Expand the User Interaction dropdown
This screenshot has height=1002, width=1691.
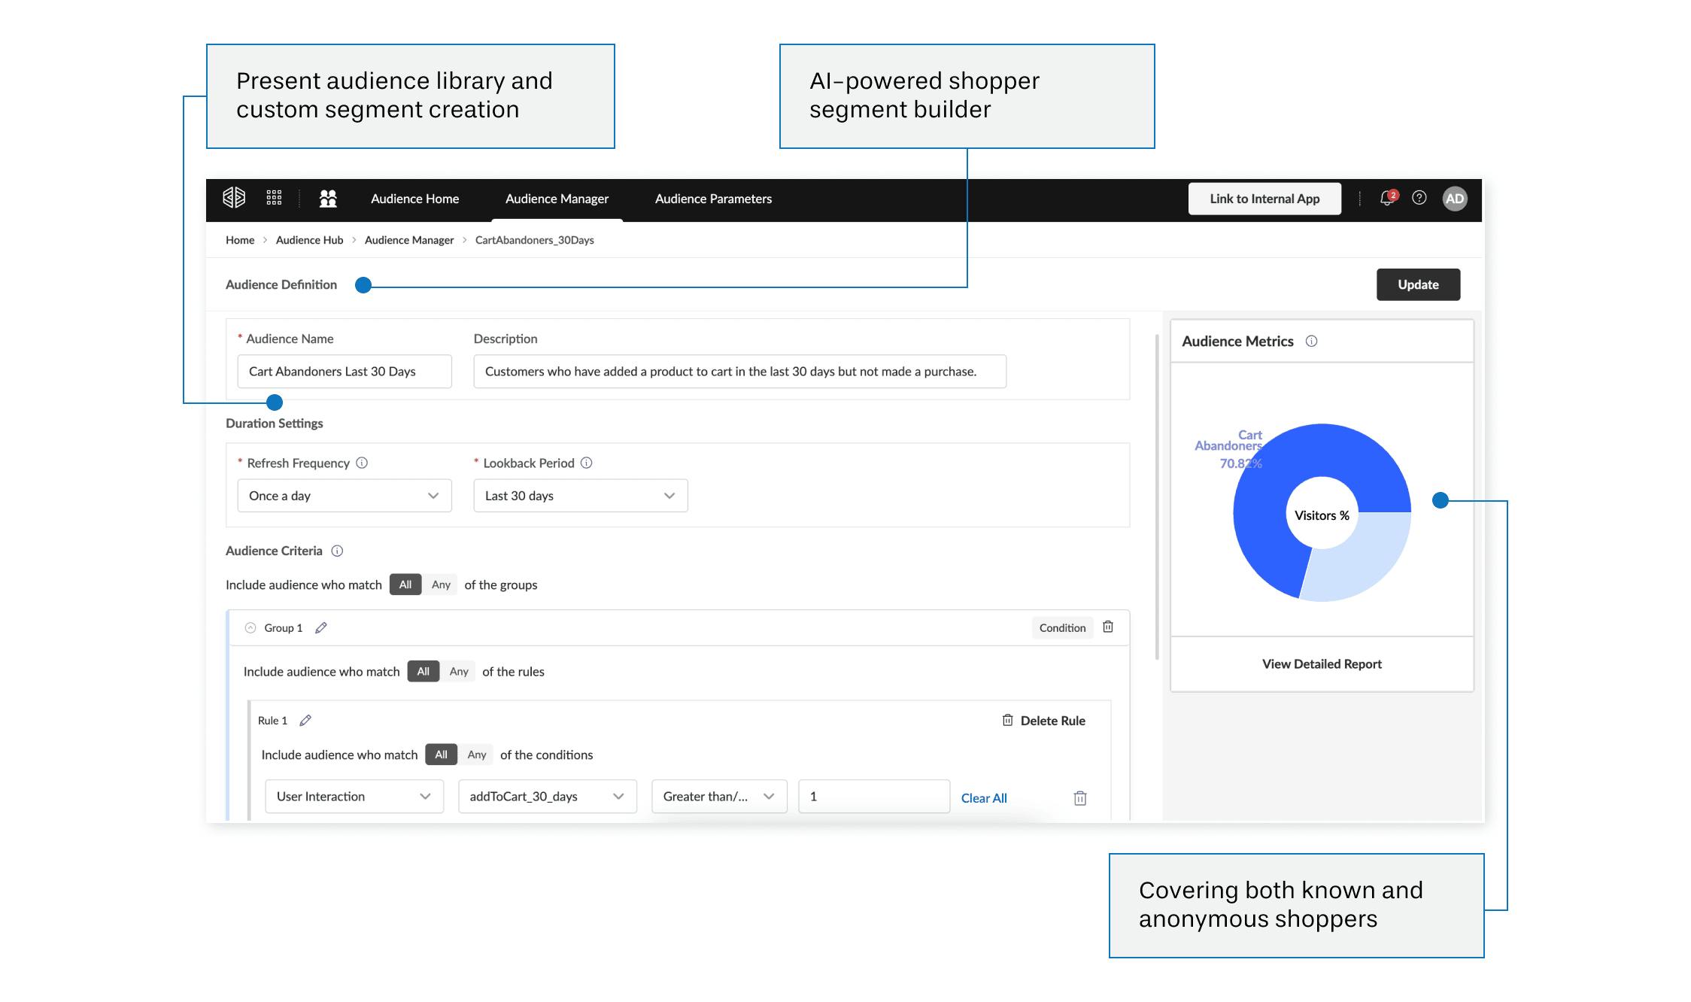coord(354,797)
